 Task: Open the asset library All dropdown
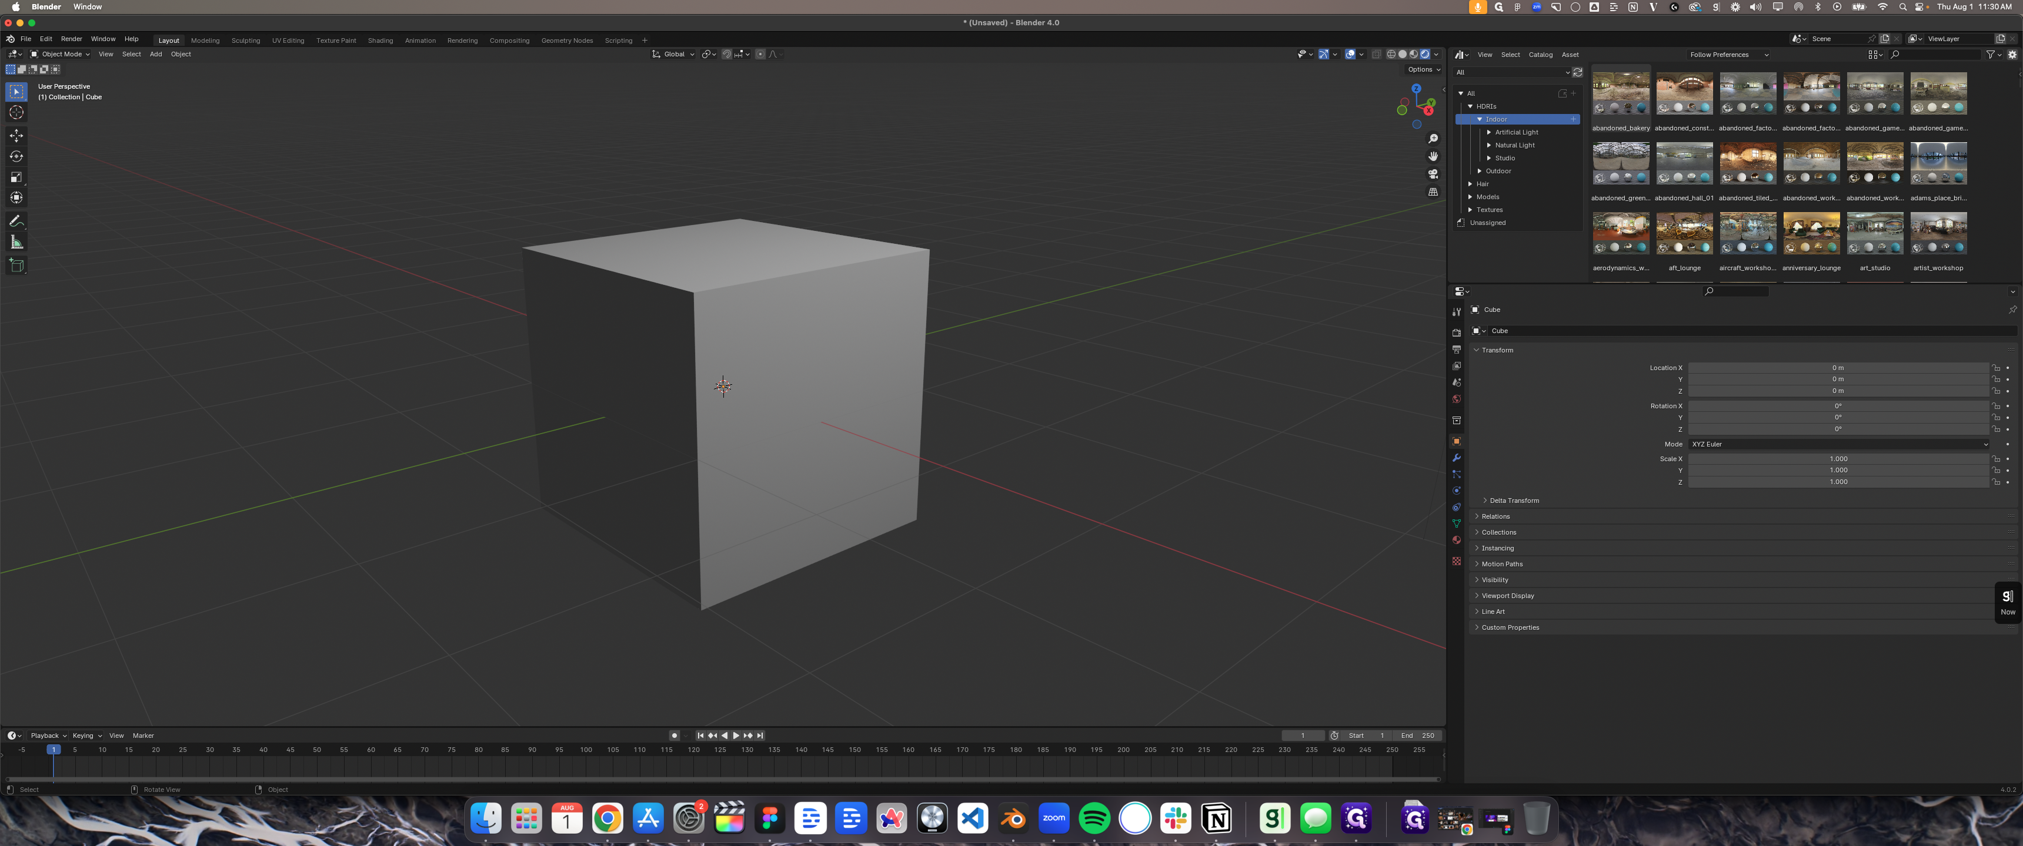point(1512,72)
